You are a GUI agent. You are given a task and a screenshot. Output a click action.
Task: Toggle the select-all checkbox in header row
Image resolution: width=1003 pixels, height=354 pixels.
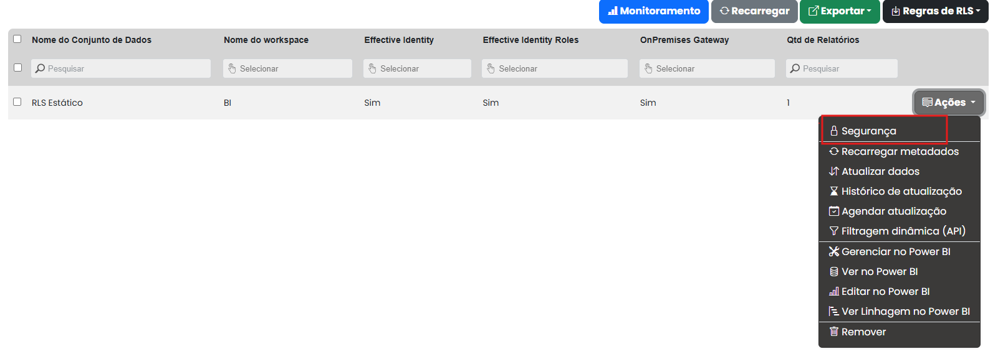17,39
